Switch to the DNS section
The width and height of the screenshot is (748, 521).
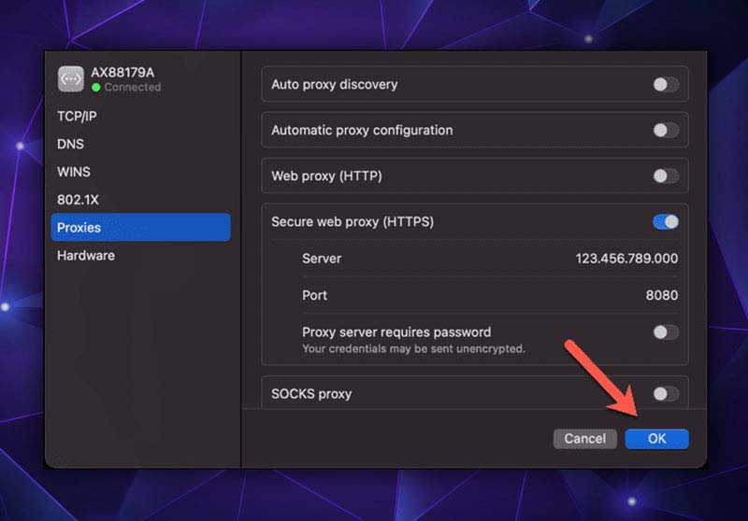tap(70, 144)
